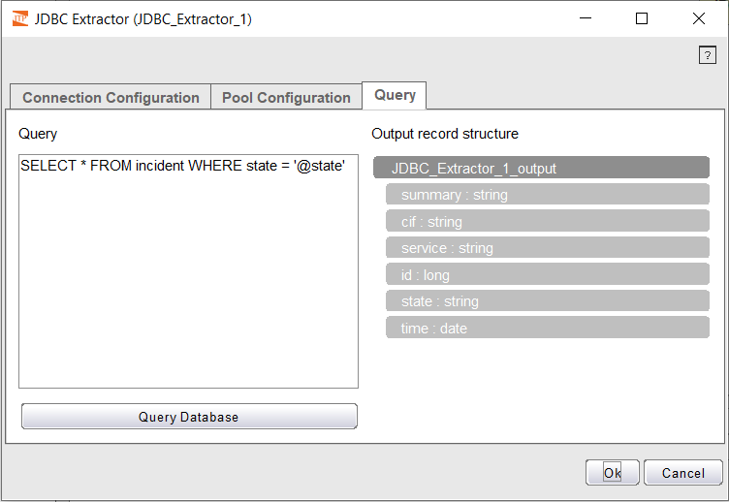Confirm with the Ok button
This screenshot has width=729, height=502.
[613, 473]
